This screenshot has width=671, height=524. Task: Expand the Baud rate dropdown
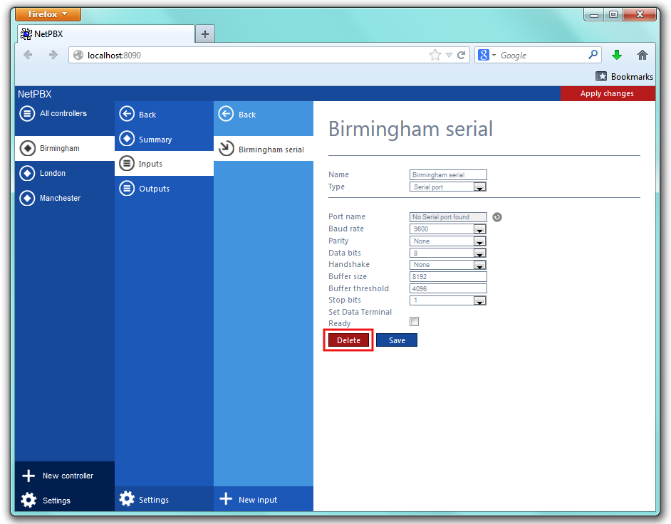(480, 229)
